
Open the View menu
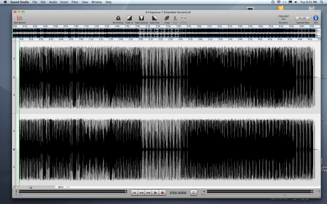pyautogui.click(x=85, y=2)
